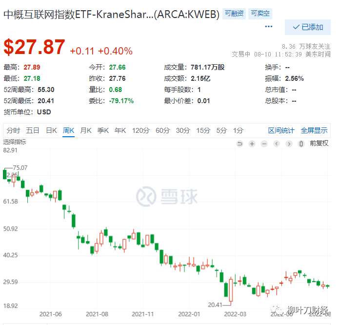This screenshot has width=339, height=325.
Task: Click the 货币单位 USD value
Action: coord(44,112)
